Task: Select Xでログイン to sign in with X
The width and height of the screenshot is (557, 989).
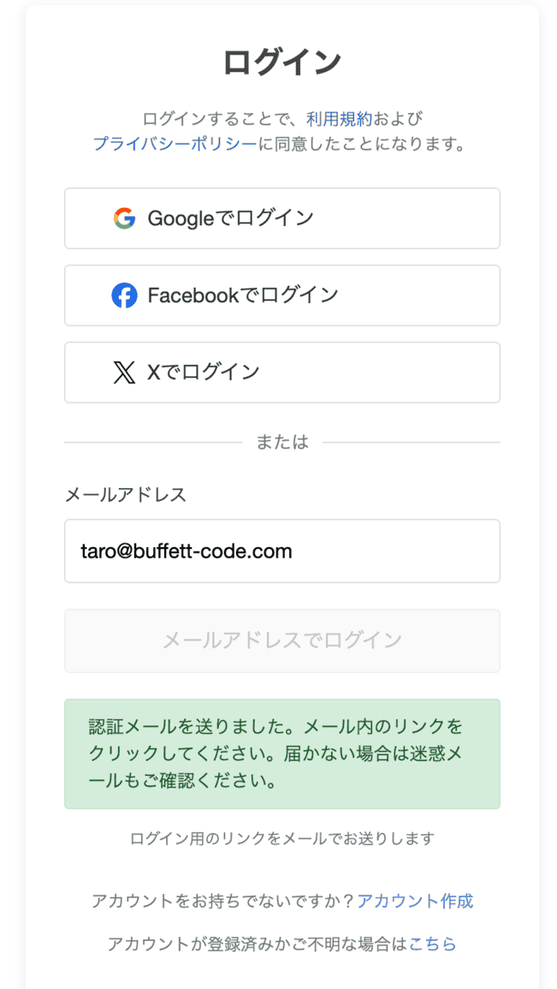Action: (281, 372)
